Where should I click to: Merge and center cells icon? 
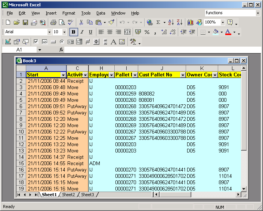127,32
